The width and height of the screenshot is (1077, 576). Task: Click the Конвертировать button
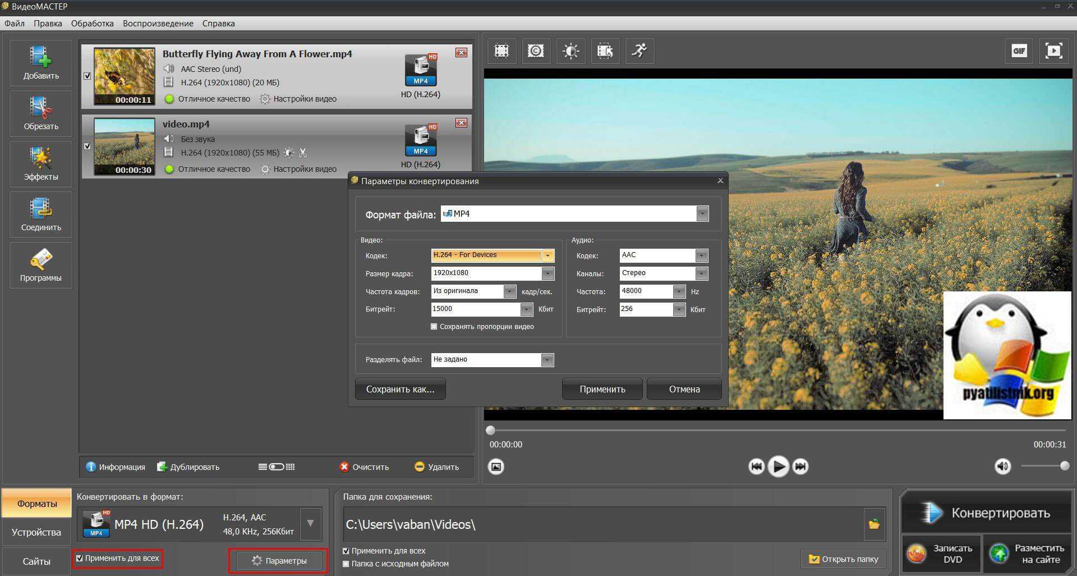tap(986, 513)
